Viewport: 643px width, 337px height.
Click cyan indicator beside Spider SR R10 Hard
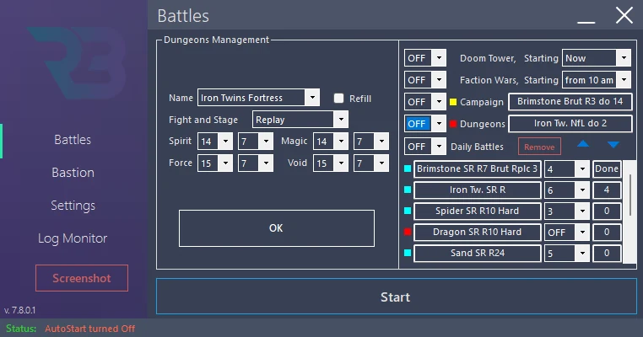[408, 211]
